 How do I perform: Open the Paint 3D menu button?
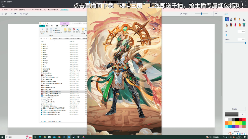[x=3, y=5]
